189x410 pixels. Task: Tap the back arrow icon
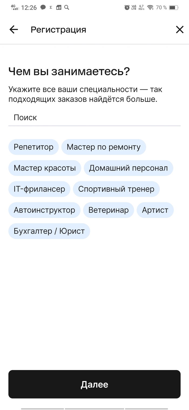point(13,30)
